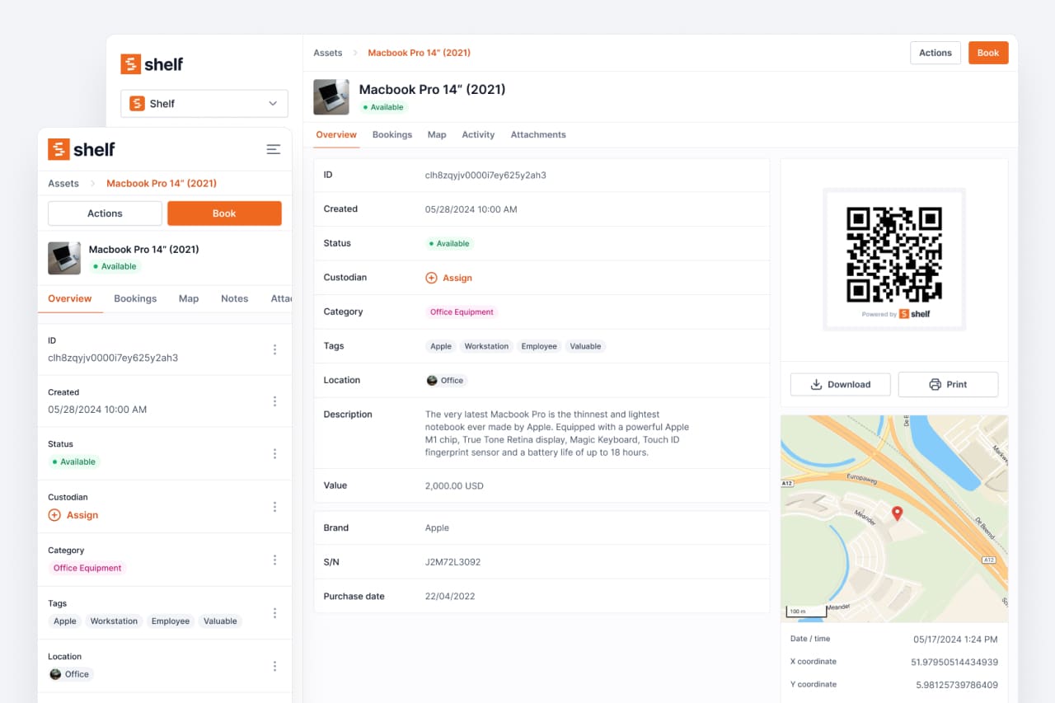
Task: Click the globe icon on the Office location tag
Action: point(434,380)
